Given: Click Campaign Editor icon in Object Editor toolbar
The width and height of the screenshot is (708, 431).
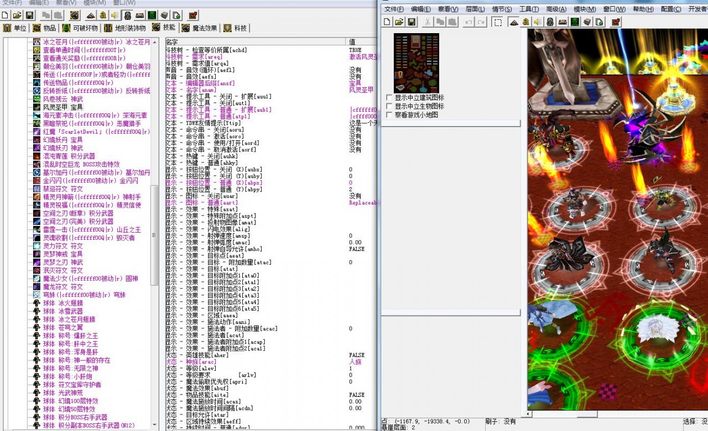Looking at the screenshot, I should pos(139,15).
